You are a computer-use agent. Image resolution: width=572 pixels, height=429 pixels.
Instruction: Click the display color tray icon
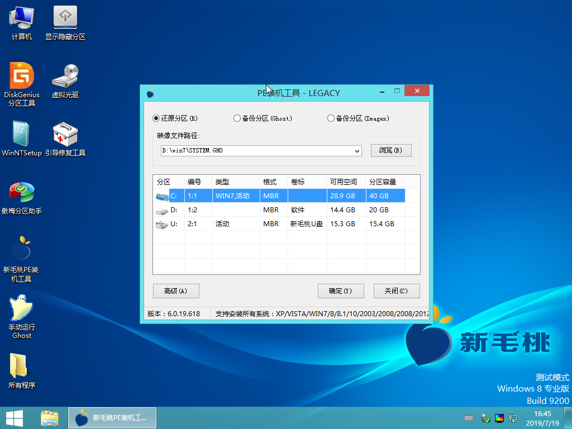click(499, 418)
